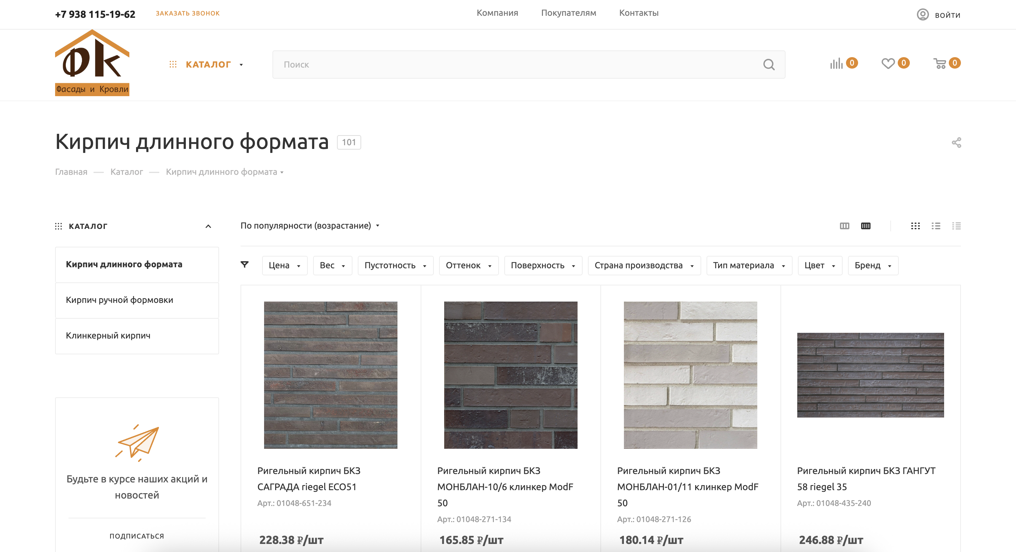Click the Каталог breadcrumb link
Viewport: 1016px width, 552px height.
tap(127, 172)
